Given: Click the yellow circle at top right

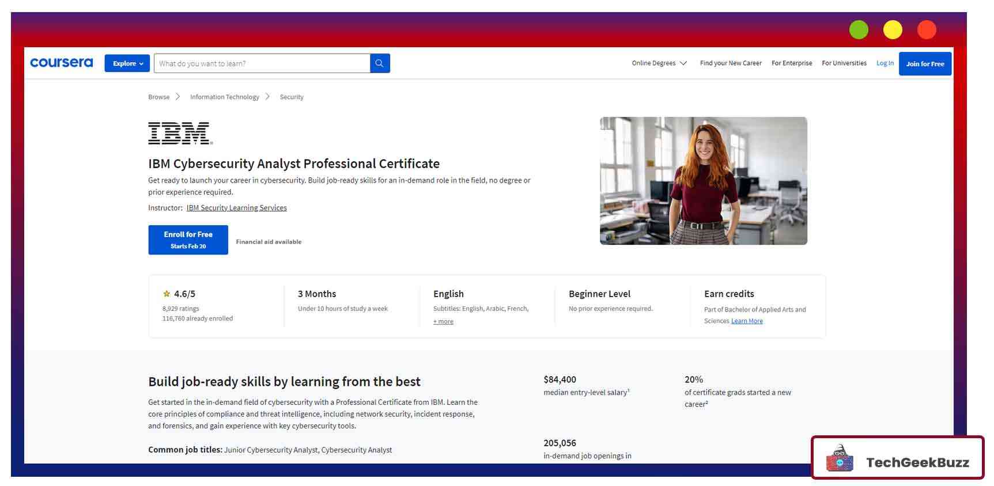Looking at the screenshot, I should pyautogui.click(x=892, y=30).
